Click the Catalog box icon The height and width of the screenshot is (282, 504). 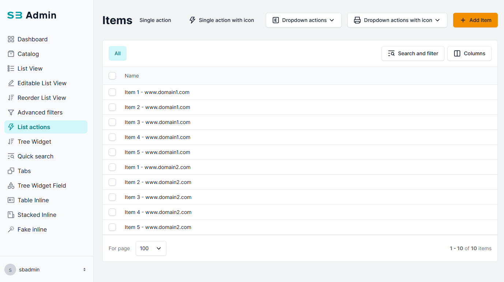11,54
